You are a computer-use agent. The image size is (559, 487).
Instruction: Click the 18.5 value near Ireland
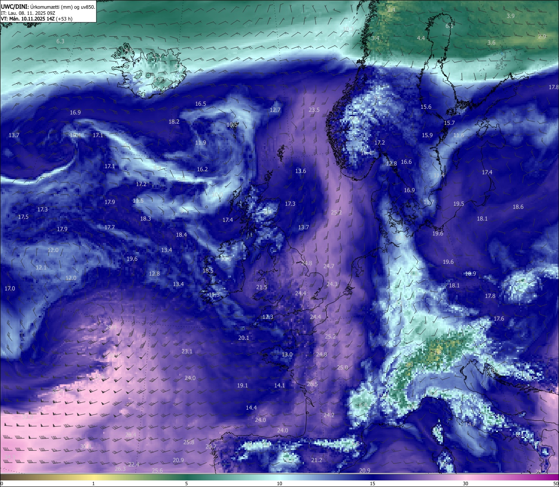(208, 270)
